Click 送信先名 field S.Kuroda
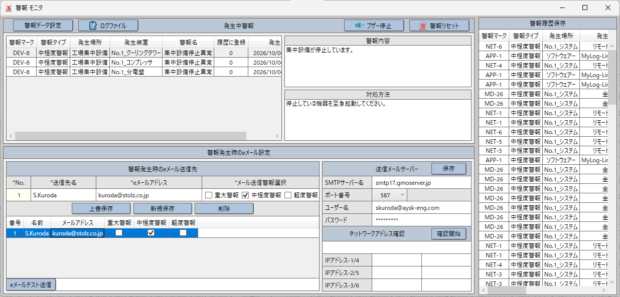This screenshot has width=620, height=297. (64, 195)
